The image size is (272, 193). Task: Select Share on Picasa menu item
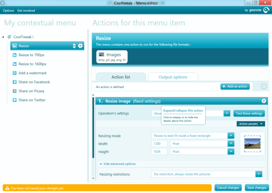31,91
